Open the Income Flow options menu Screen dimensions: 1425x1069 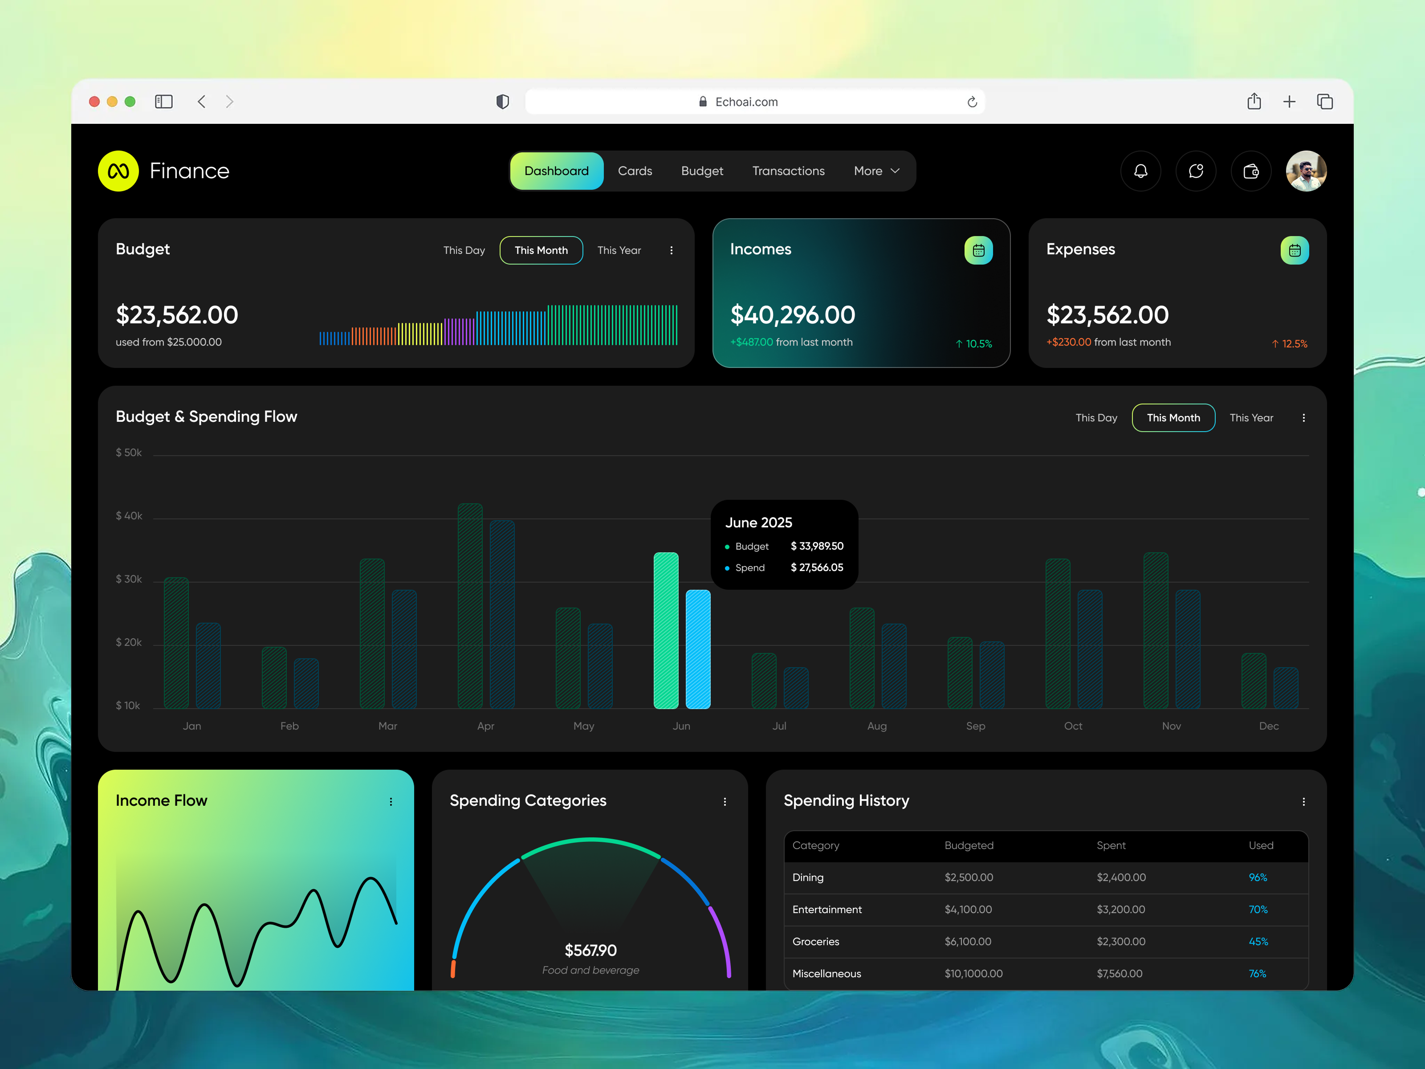click(391, 802)
